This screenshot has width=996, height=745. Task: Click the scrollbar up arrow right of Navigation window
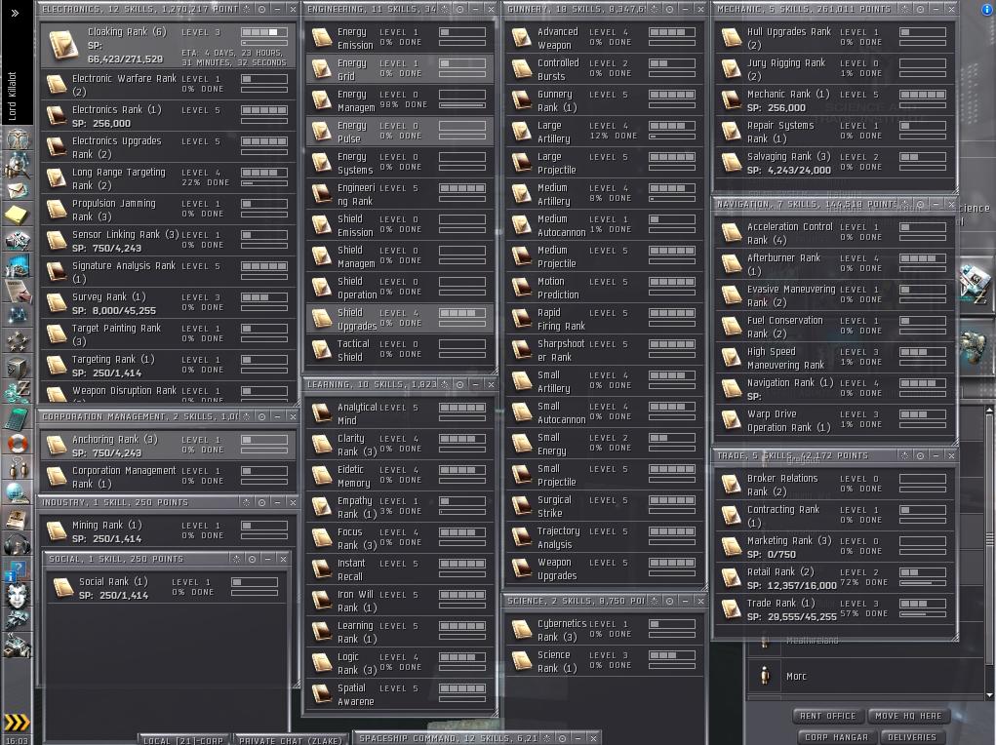(989, 411)
